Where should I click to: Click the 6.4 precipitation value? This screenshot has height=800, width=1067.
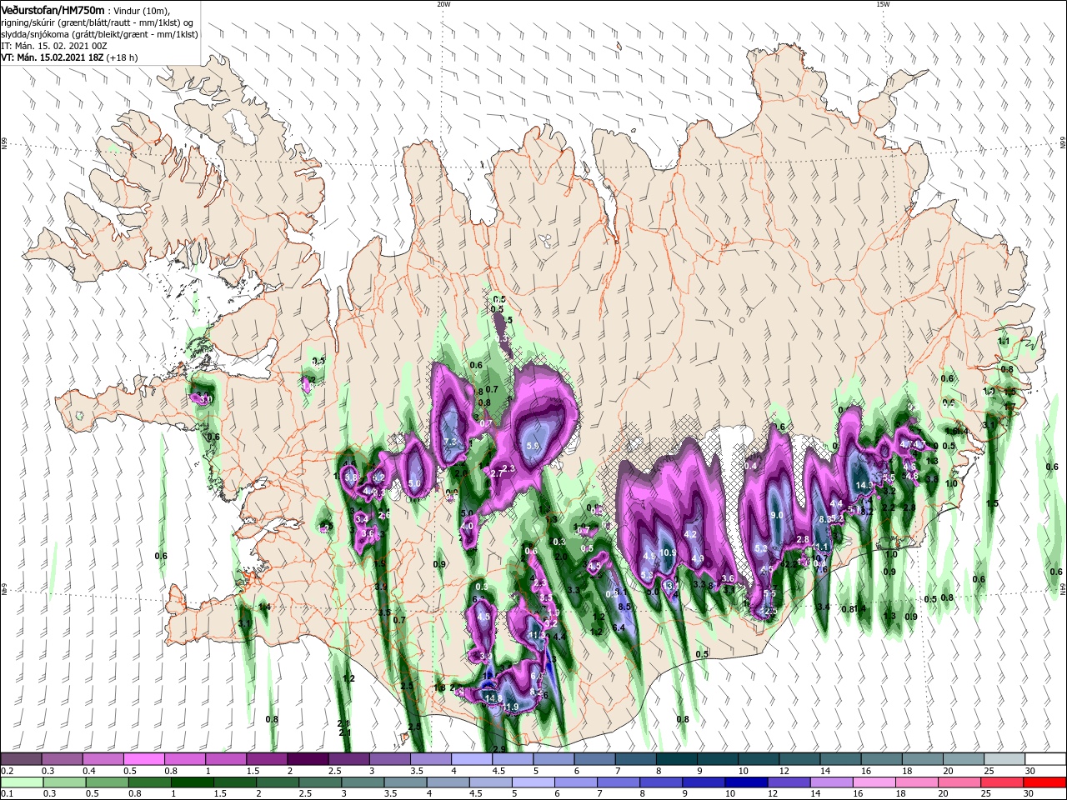point(619,628)
